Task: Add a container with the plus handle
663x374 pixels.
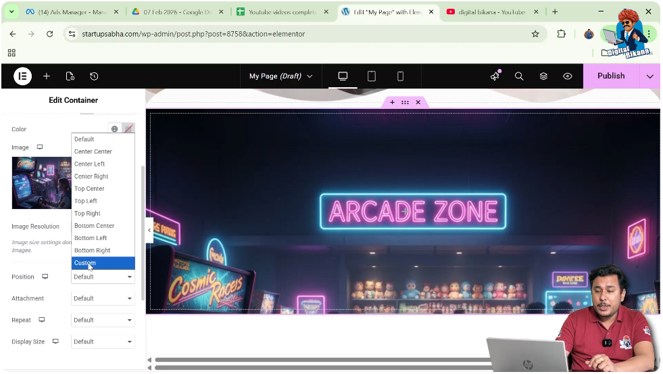Action: click(392, 102)
